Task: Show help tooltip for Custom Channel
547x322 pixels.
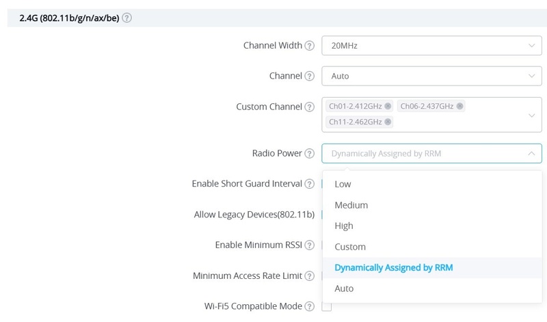Action: [x=310, y=107]
